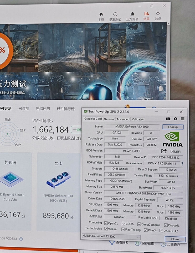Click the BIOS export share icon

pos(164,151)
